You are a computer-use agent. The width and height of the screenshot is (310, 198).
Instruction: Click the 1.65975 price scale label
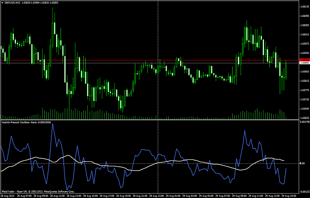point(305,44)
